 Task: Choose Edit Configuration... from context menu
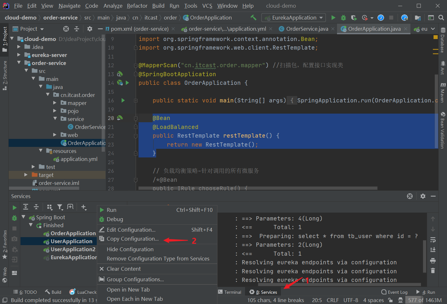pyautogui.click(x=157, y=230)
